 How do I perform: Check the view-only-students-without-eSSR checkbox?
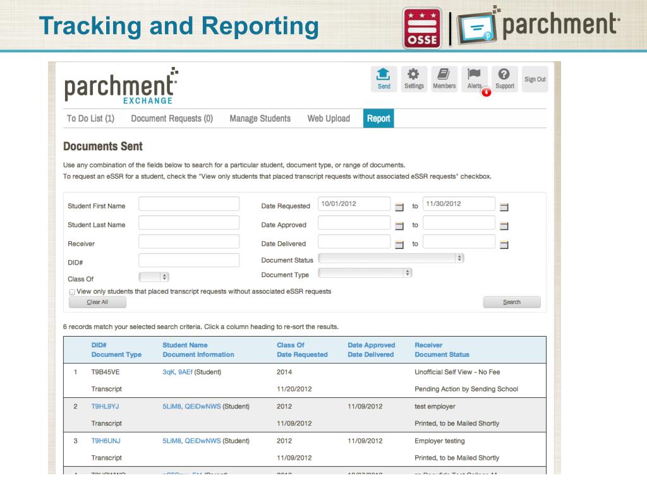[72, 292]
